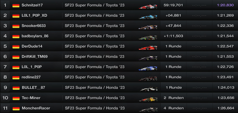Select the red car icon of DerDude14
Image resolution: width=238 pixels, height=113 pixels.
148,48
